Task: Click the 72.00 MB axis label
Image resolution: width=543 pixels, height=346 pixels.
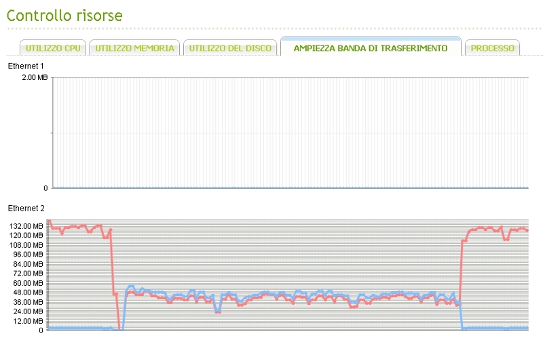Action: (x=29, y=273)
